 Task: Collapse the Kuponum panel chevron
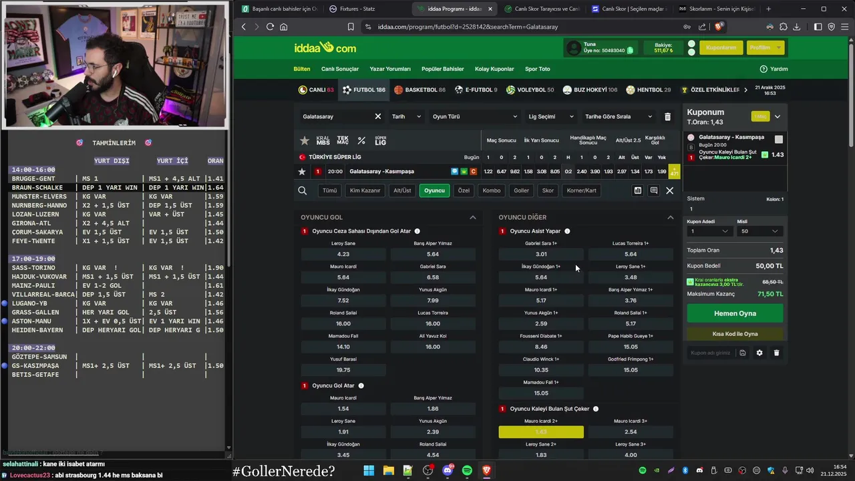tap(778, 116)
